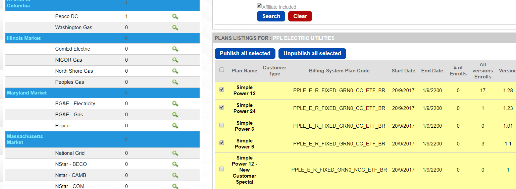Click the BG&E - Gas utility name
The height and width of the screenshot is (189, 516).
click(69, 115)
